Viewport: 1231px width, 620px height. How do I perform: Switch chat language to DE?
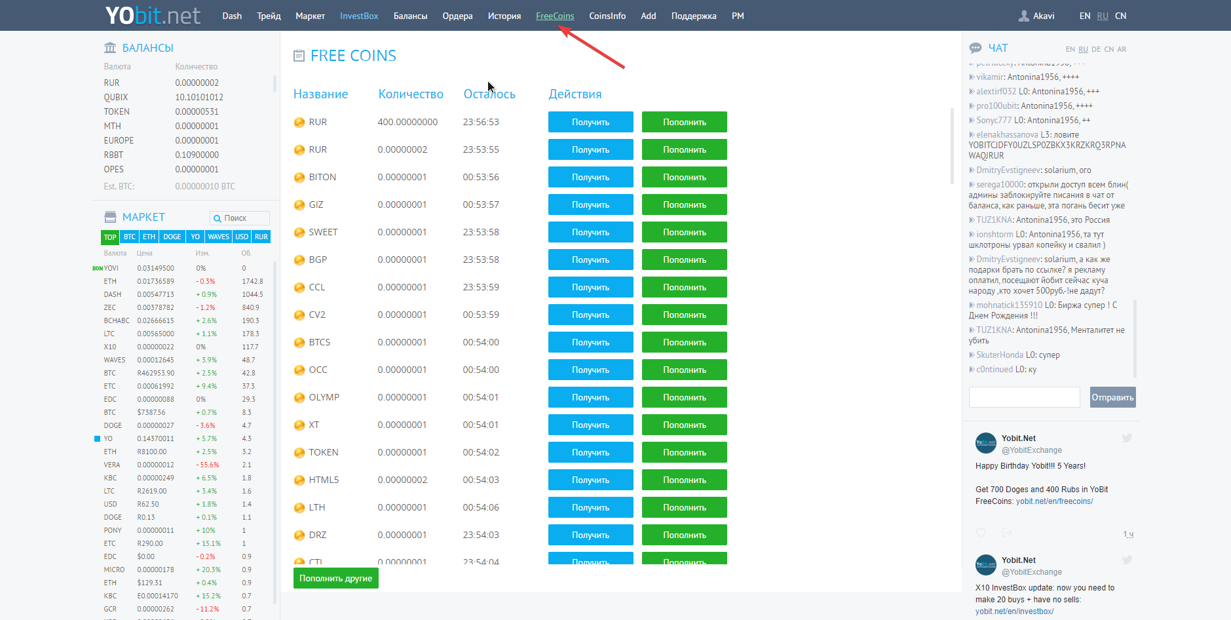click(x=1096, y=49)
